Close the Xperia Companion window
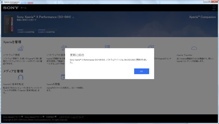 [x=215, y=2]
